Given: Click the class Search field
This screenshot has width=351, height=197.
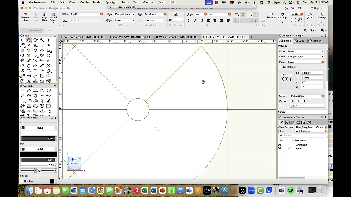Looking at the screenshot, I should [303, 135].
